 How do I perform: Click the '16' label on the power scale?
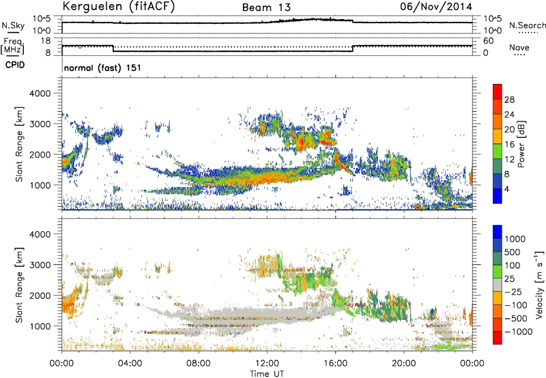pyautogui.click(x=509, y=145)
